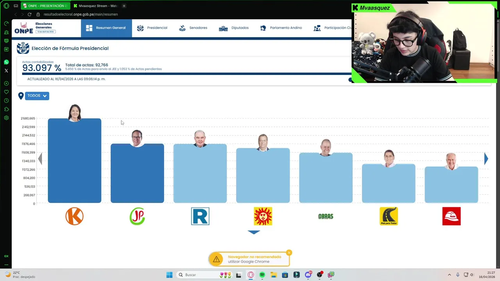Expand results with the blue down triangle

(254, 232)
